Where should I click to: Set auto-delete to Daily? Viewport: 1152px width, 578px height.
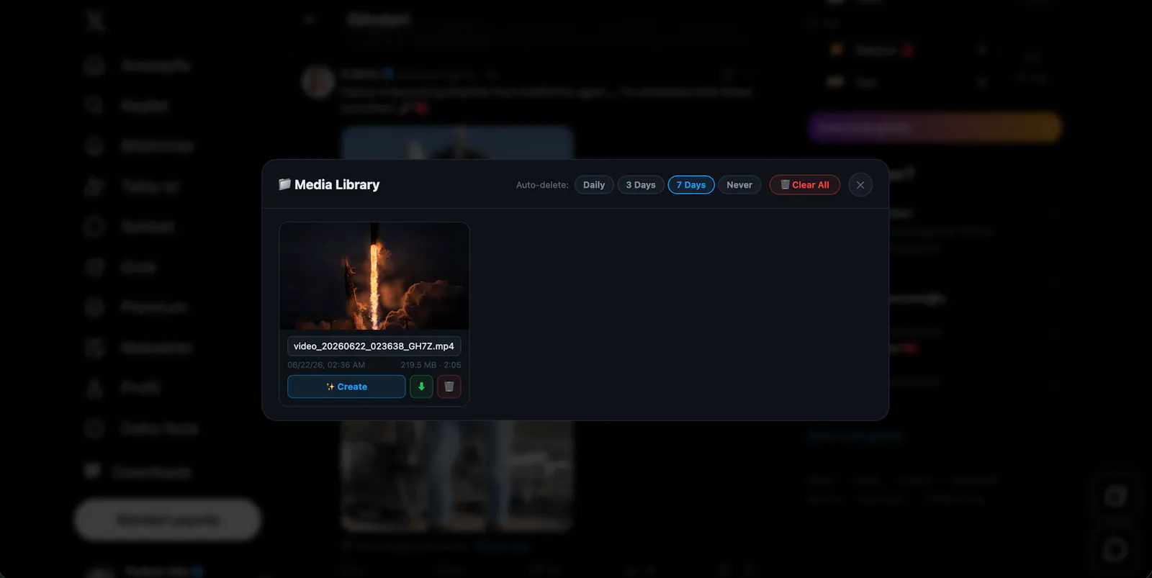594,185
